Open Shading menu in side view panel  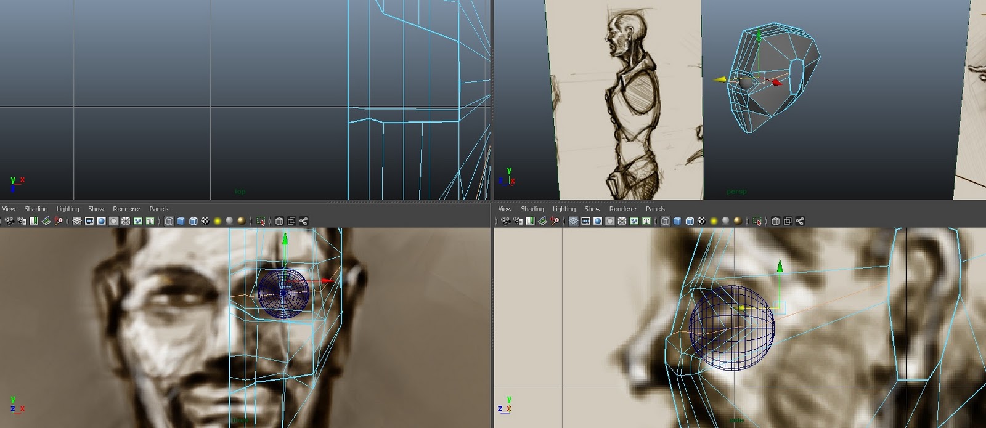pos(532,209)
